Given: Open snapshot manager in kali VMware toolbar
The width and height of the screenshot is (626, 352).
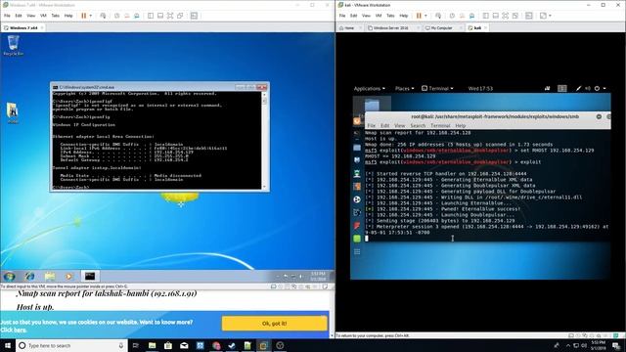Looking at the screenshot, I should point(471,16).
